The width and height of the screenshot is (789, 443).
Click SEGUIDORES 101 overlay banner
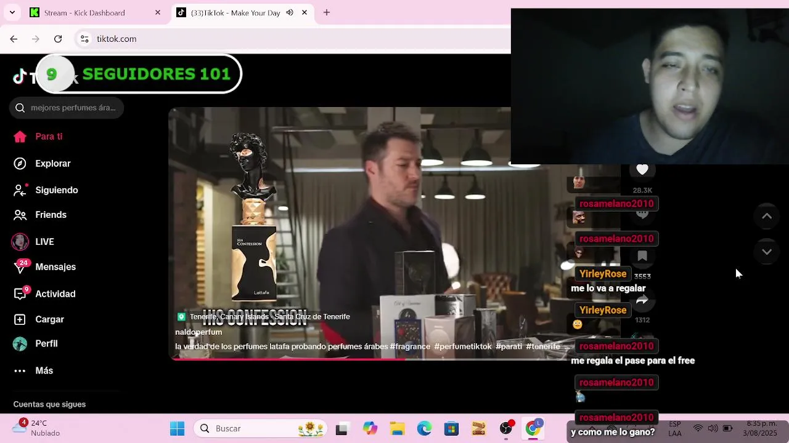139,74
